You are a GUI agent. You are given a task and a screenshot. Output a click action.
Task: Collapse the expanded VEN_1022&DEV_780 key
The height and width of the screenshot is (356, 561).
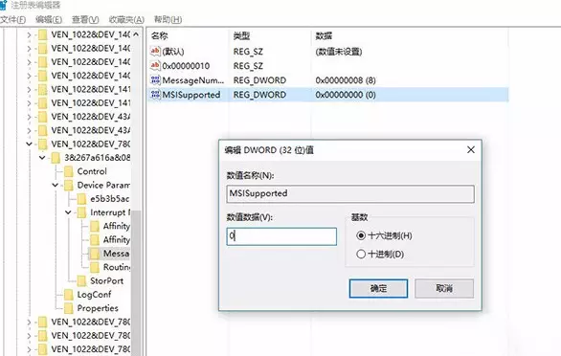pyautogui.click(x=29, y=144)
